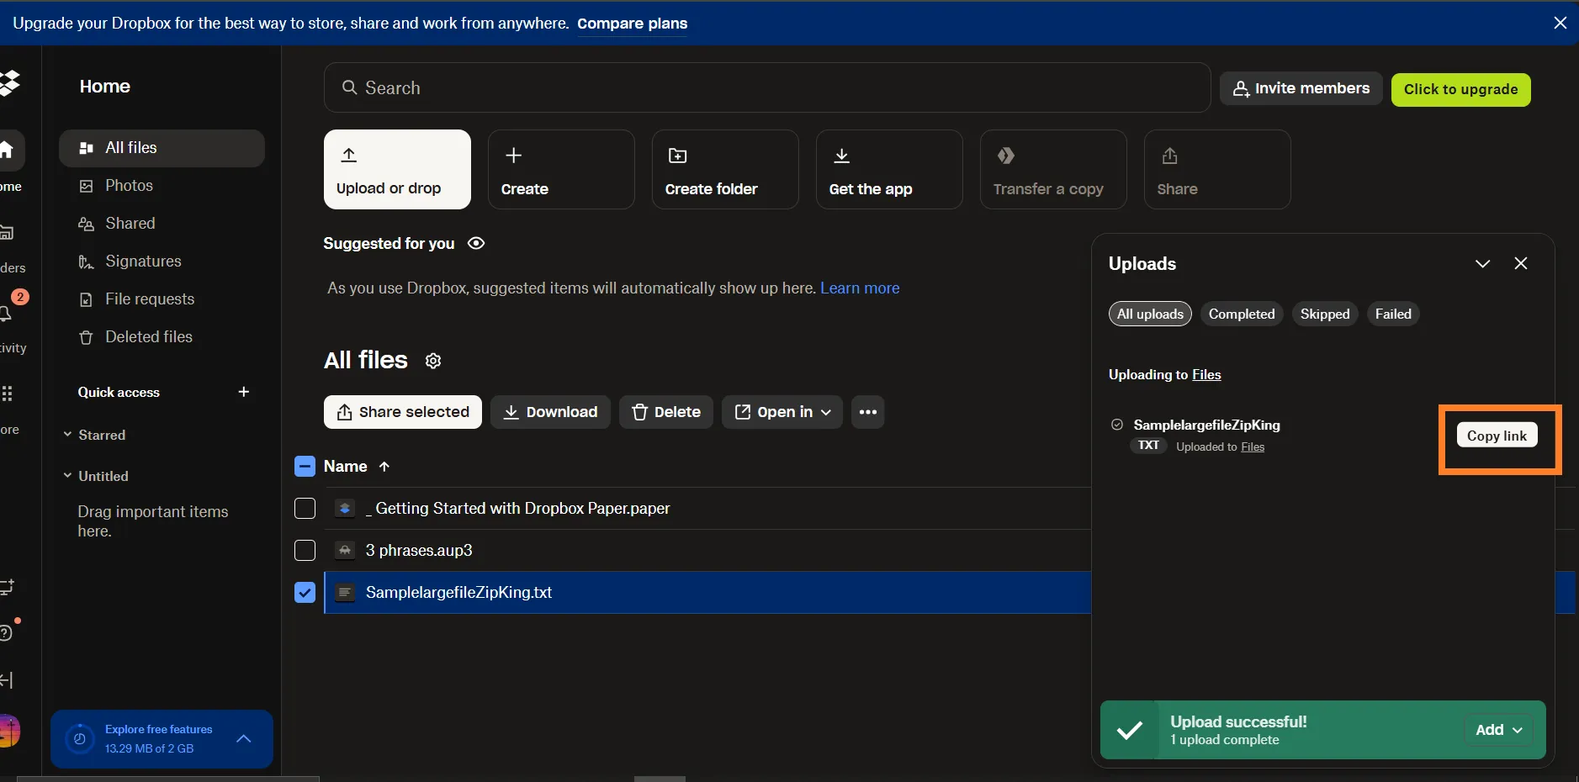
Task: Click the sort arrow next to Name
Action: tap(384, 466)
